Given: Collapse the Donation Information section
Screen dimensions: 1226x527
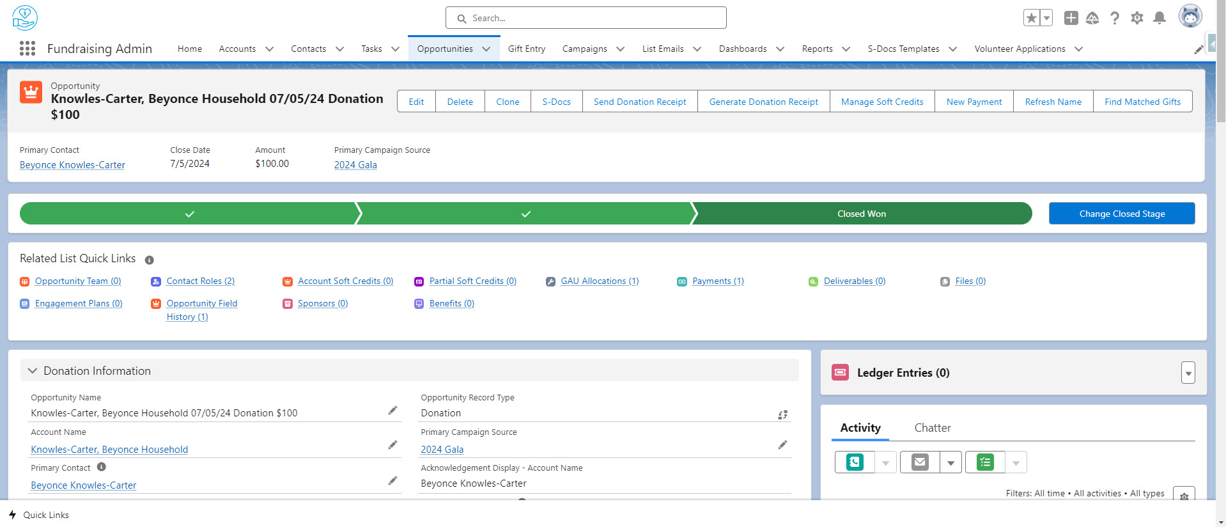Looking at the screenshot, I should 33,371.
